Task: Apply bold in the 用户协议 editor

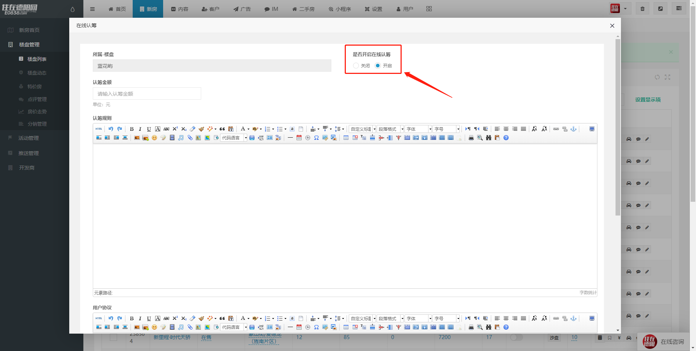Action: pyautogui.click(x=132, y=318)
